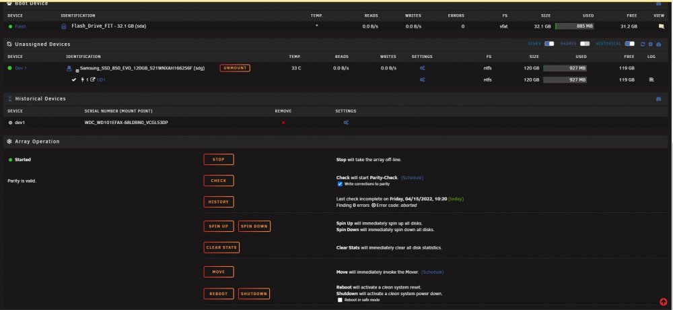Click the Parity is valid status text
Viewport: 673px width, 310px height.
(22, 181)
